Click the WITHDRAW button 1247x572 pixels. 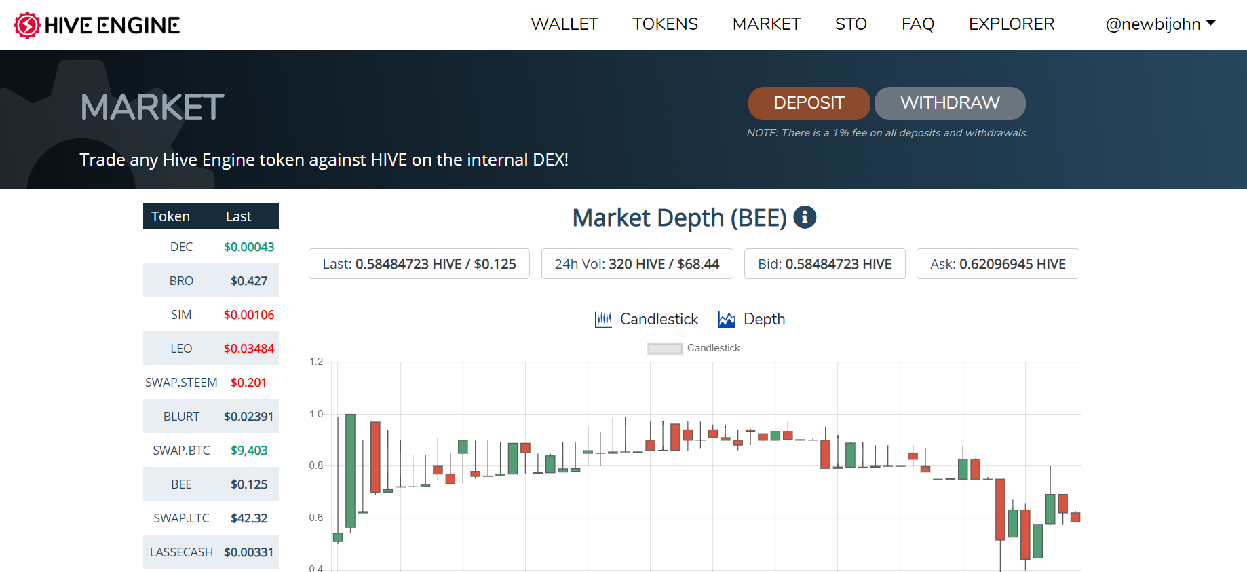950,103
